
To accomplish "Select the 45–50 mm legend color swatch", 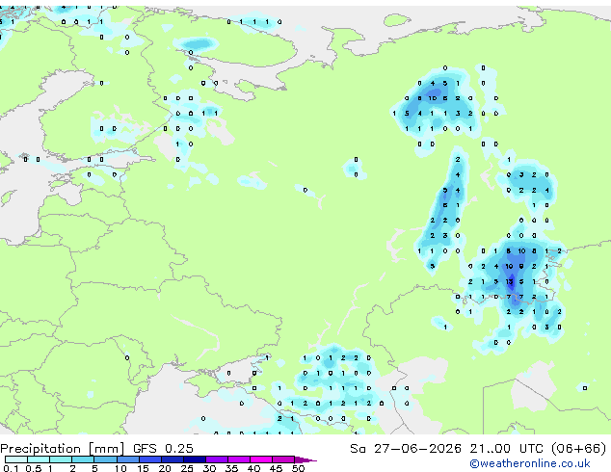I will tap(283, 459).
